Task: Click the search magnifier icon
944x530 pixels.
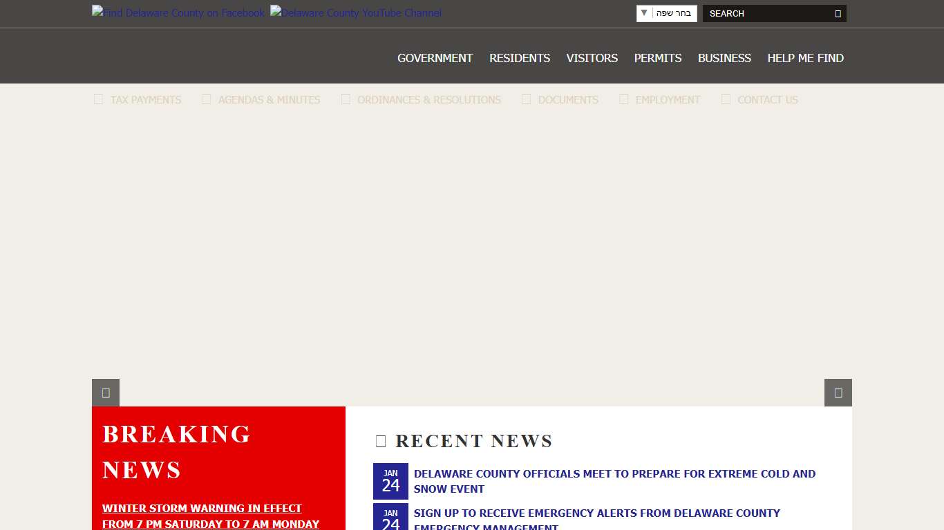Action: click(838, 14)
